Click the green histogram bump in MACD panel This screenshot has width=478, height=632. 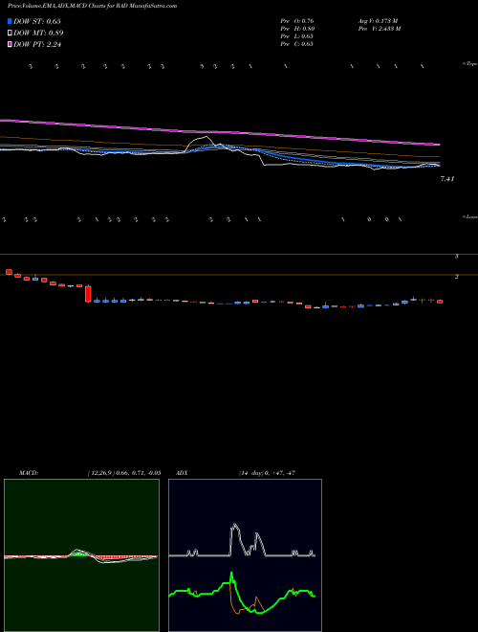[x=81, y=553]
